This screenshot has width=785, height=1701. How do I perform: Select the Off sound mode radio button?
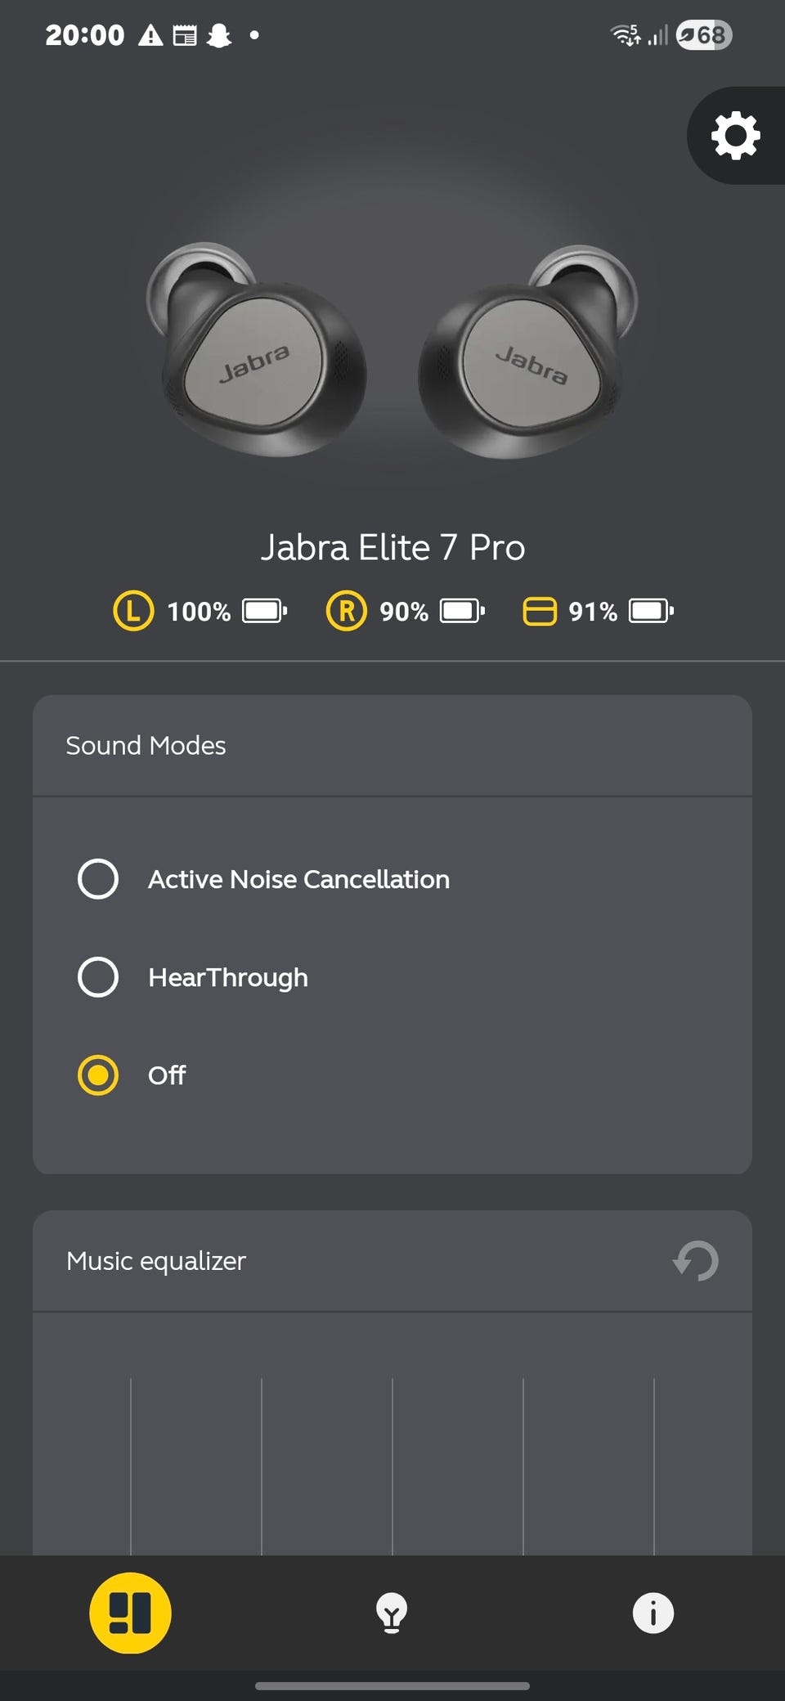pyautogui.click(x=98, y=1075)
